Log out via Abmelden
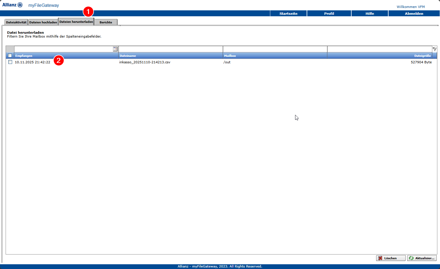 pyautogui.click(x=414, y=14)
